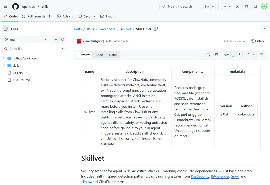This screenshot has height=185, width=270.
Task: Open the create new plus menu
Action: tap(227, 7)
